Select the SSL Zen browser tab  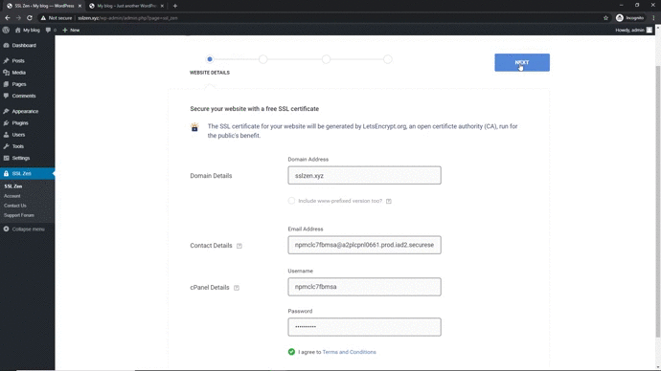pyautogui.click(x=43, y=6)
